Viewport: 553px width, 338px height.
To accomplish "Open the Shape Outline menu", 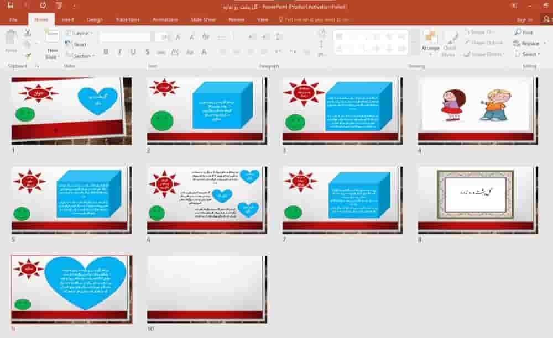I will click(484, 43).
